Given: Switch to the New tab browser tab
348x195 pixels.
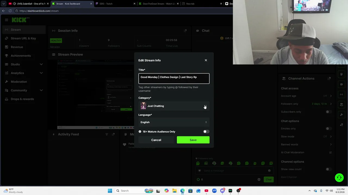Looking at the screenshot, I should pyautogui.click(x=201, y=4).
